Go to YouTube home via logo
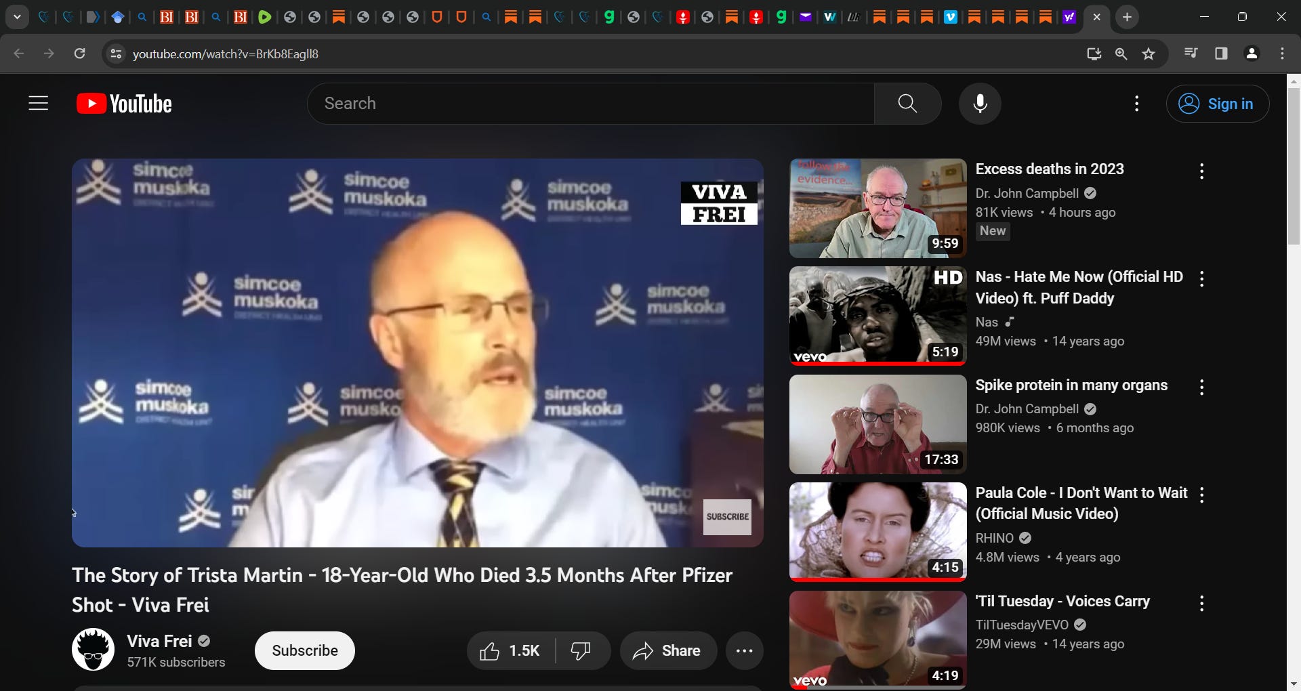This screenshot has width=1301, height=691. tap(124, 104)
